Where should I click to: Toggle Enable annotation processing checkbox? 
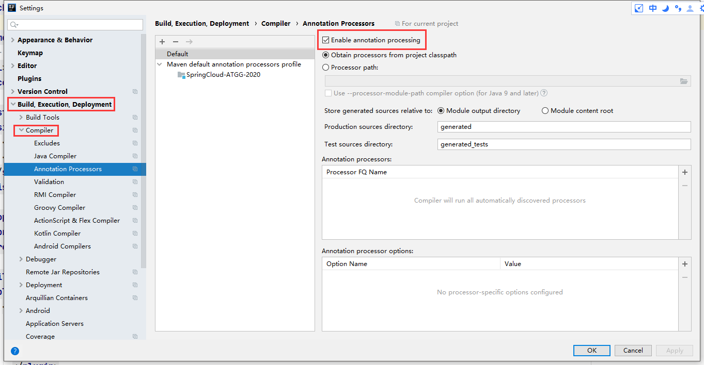pyautogui.click(x=326, y=40)
